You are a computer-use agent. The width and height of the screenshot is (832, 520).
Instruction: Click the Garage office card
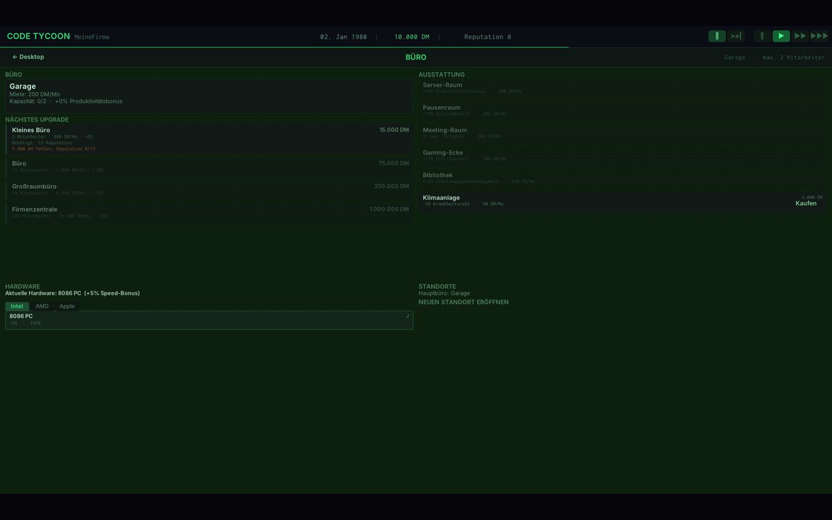[x=209, y=96]
